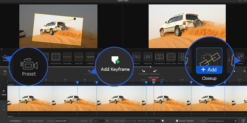The image size is (247, 123).
Task: Select the Move Left preset
Action: coord(79,57)
